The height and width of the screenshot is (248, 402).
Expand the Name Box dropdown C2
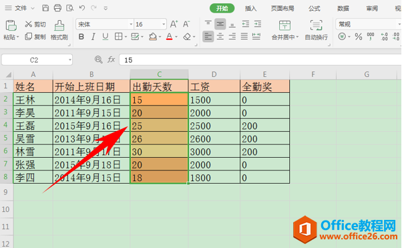pyautogui.click(x=69, y=60)
